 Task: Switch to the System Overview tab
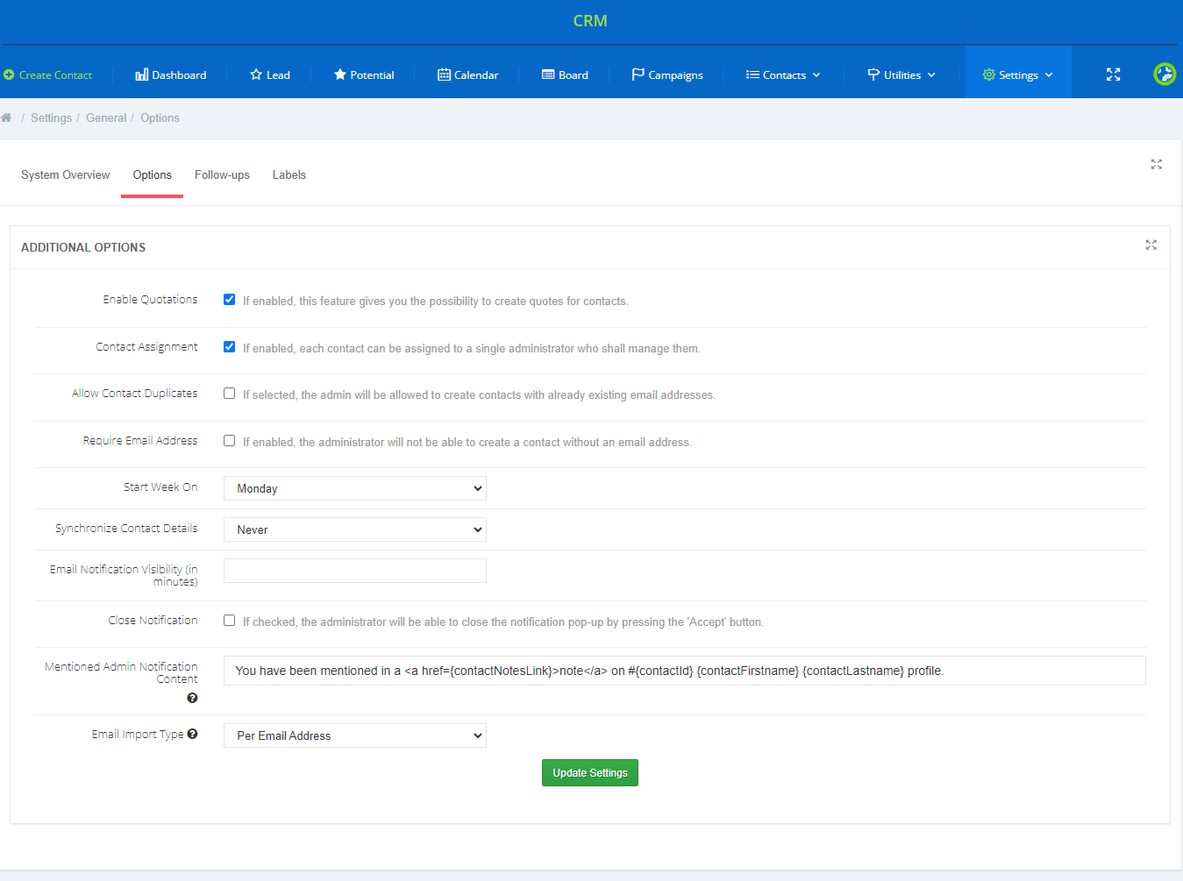point(66,174)
